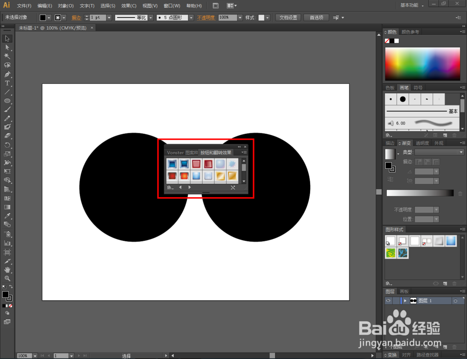
Task: Select the Pen tool
Action: click(x=7, y=74)
